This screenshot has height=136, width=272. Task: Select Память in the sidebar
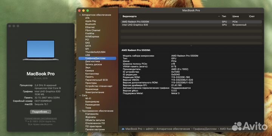pos(89,77)
